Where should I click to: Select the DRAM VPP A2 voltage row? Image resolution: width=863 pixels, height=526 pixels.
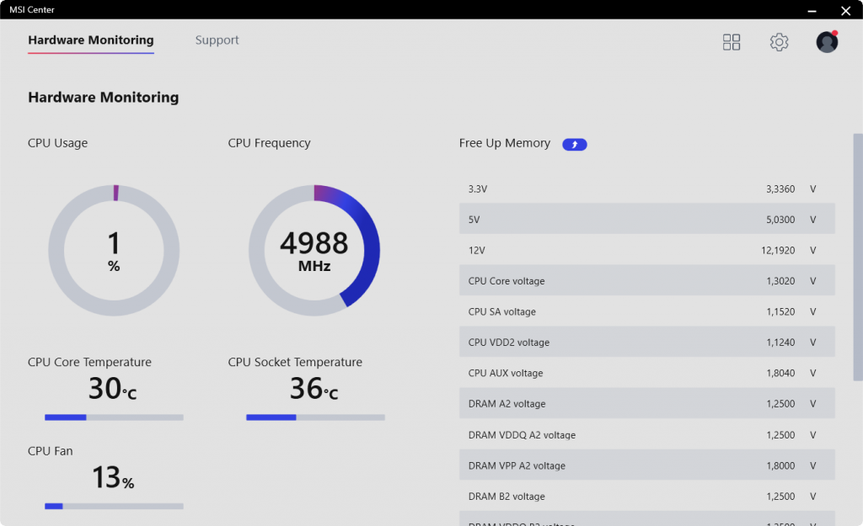click(x=647, y=465)
